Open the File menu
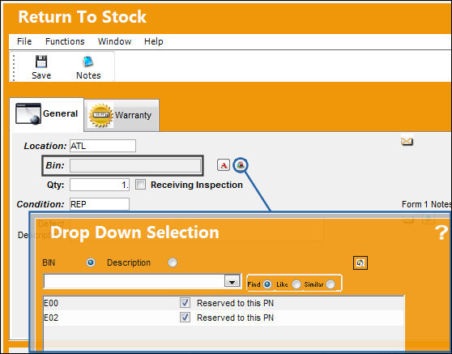This screenshot has width=452, height=354. pyautogui.click(x=24, y=41)
